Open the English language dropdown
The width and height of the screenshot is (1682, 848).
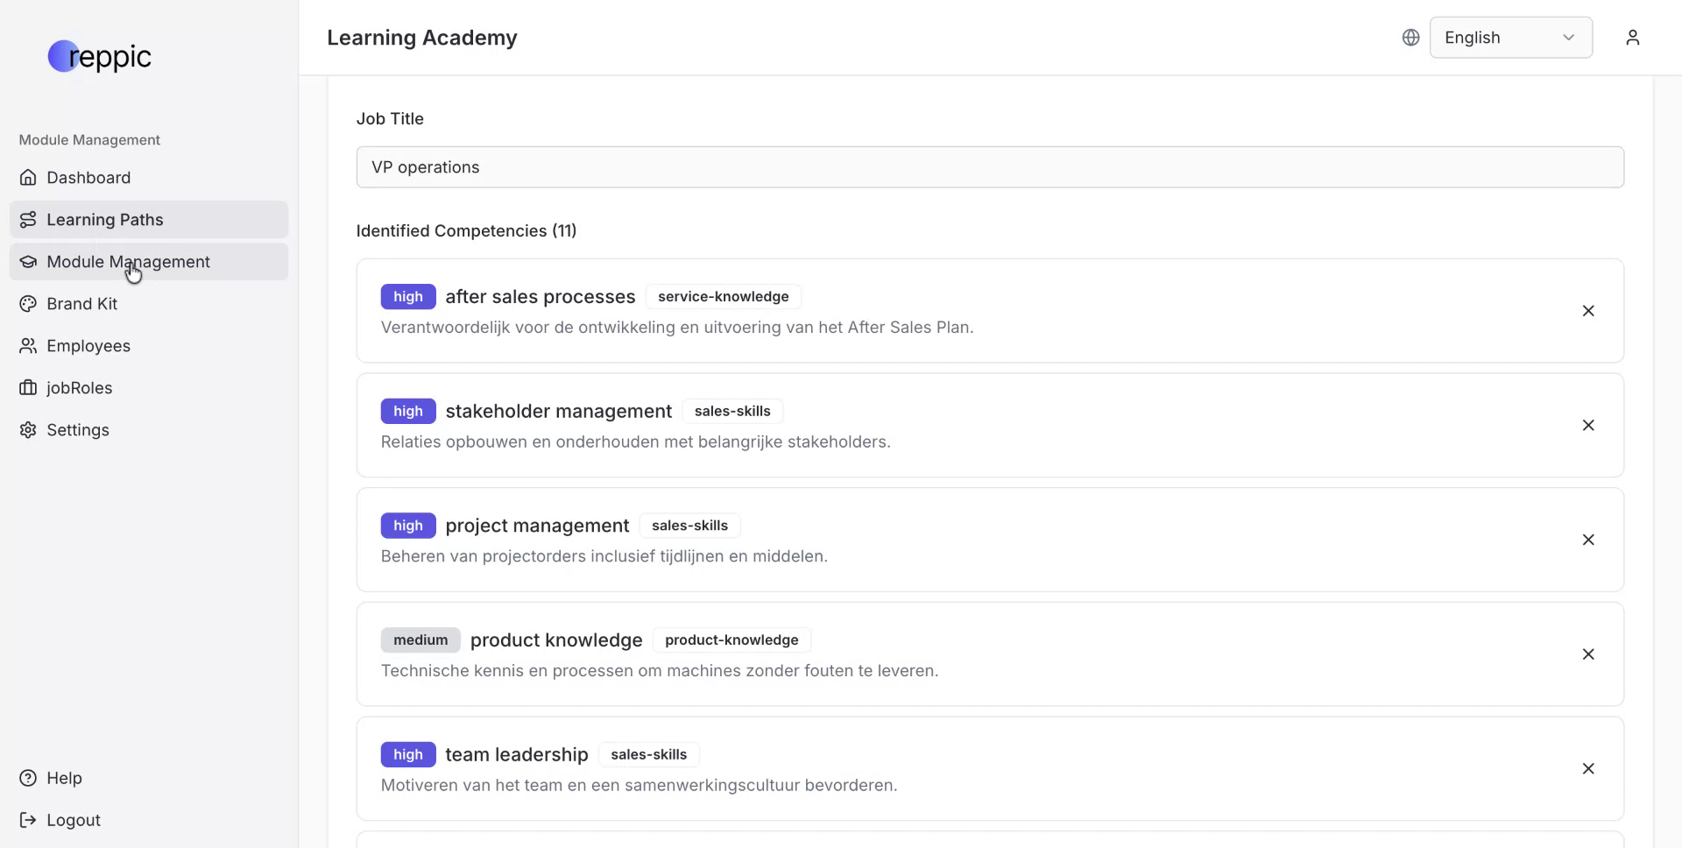coord(1510,38)
